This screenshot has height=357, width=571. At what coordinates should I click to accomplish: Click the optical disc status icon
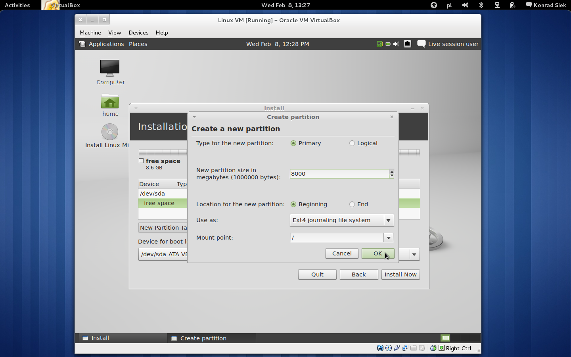tap(389, 348)
